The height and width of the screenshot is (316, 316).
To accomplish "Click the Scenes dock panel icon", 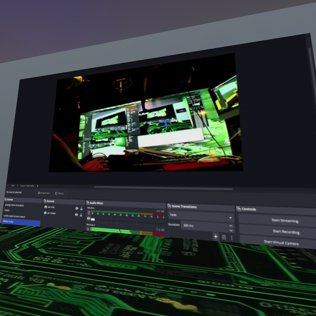I will tap(6, 199).
